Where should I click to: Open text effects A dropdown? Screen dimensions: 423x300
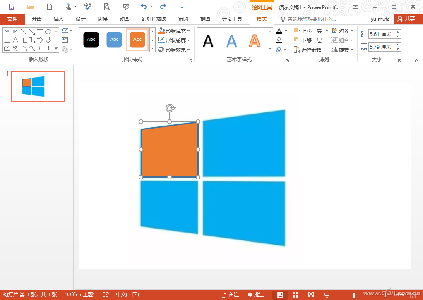285,50
